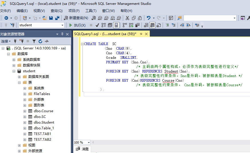Open the Undo history dropdown arrow
250x153 pixels.
point(154,18)
